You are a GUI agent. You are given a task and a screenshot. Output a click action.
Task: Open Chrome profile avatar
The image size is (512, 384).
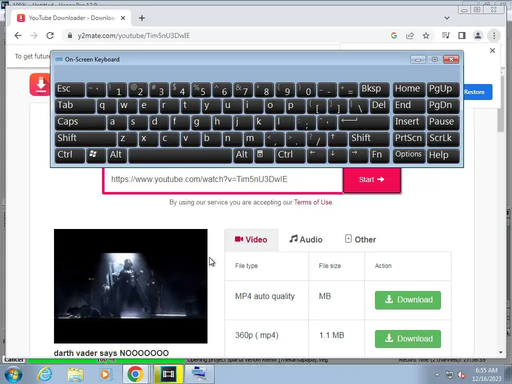pos(477,35)
